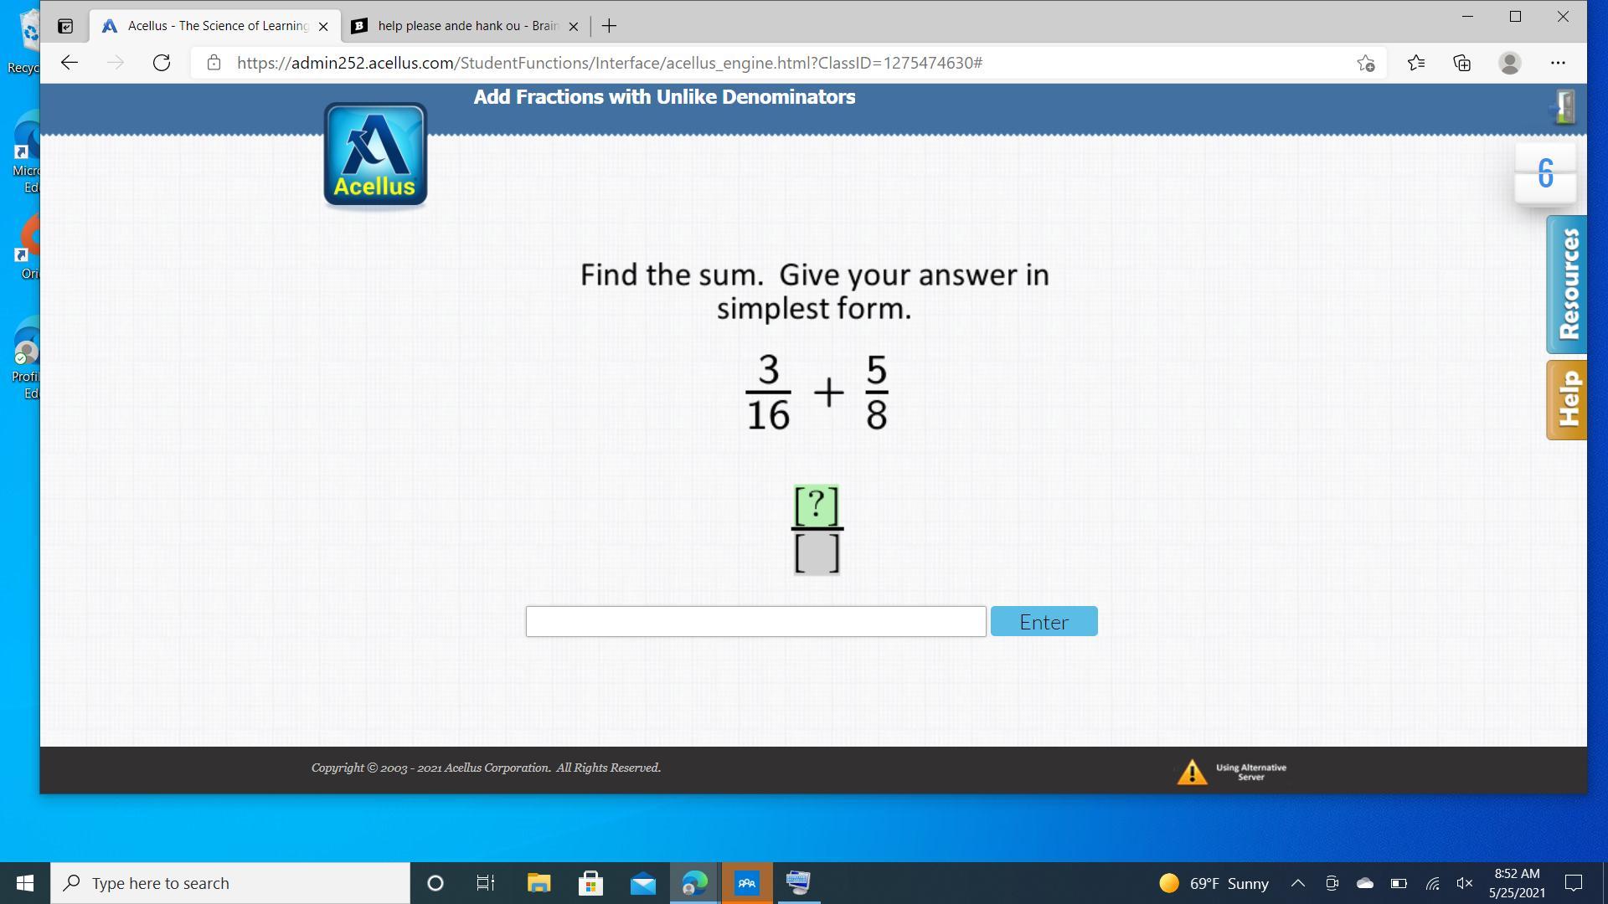
Task: Click the answer input field
Action: [755, 622]
